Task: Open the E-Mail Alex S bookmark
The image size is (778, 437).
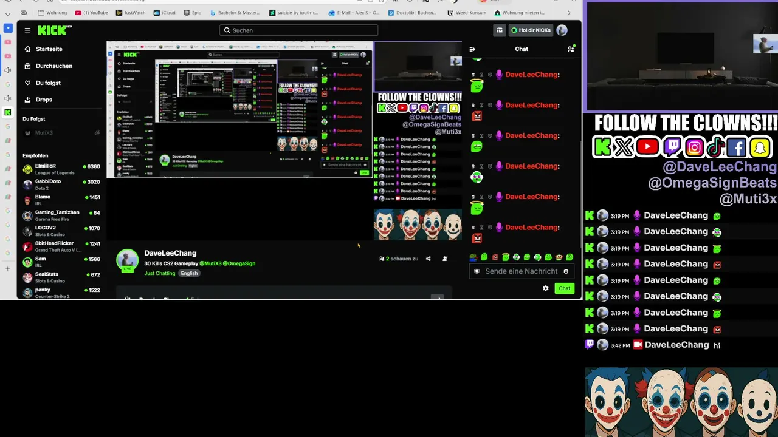Action: click(x=354, y=13)
